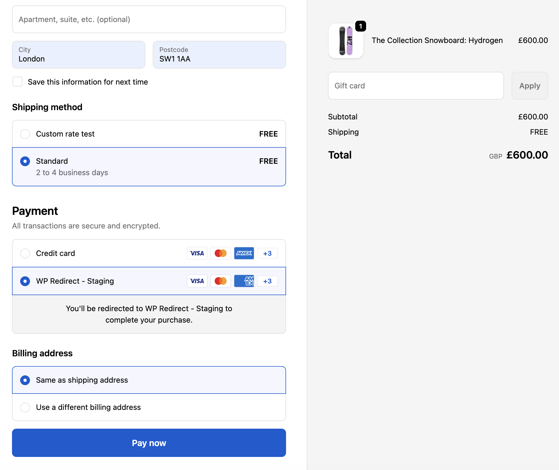Select Custom rate test shipping option
Viewport: 559px width, 470px height.
pyautogui.click(x=25, y=134)
